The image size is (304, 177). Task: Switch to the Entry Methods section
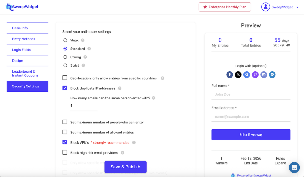click(x=23, y=39)
